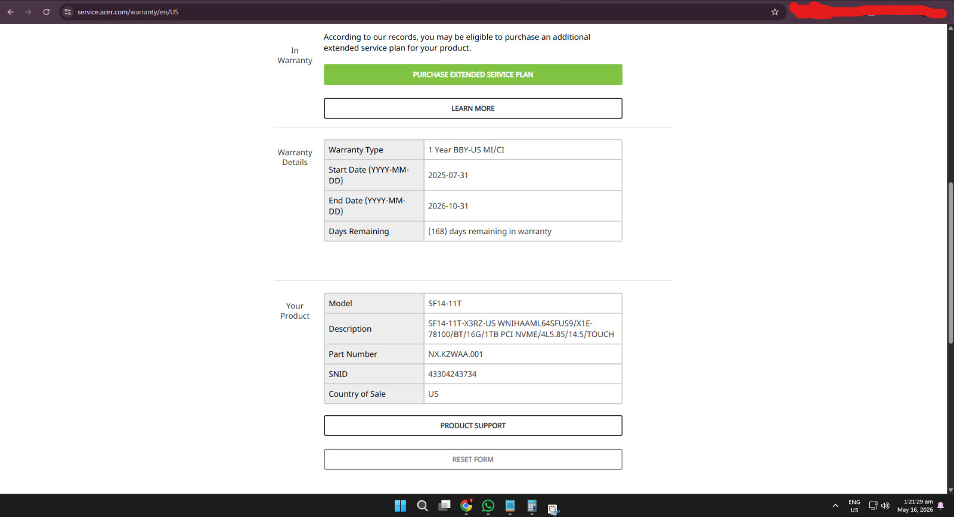Click the page vertical scrollbar thumb
954x517 pixels.
950,263
